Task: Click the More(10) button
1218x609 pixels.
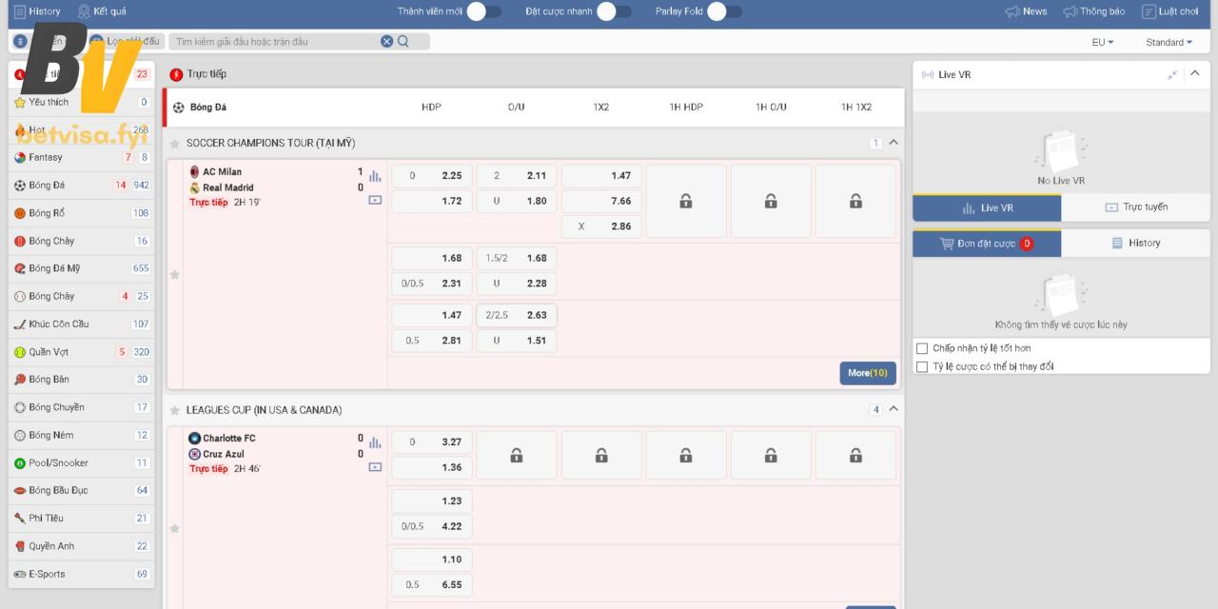Action: [867, 373]
